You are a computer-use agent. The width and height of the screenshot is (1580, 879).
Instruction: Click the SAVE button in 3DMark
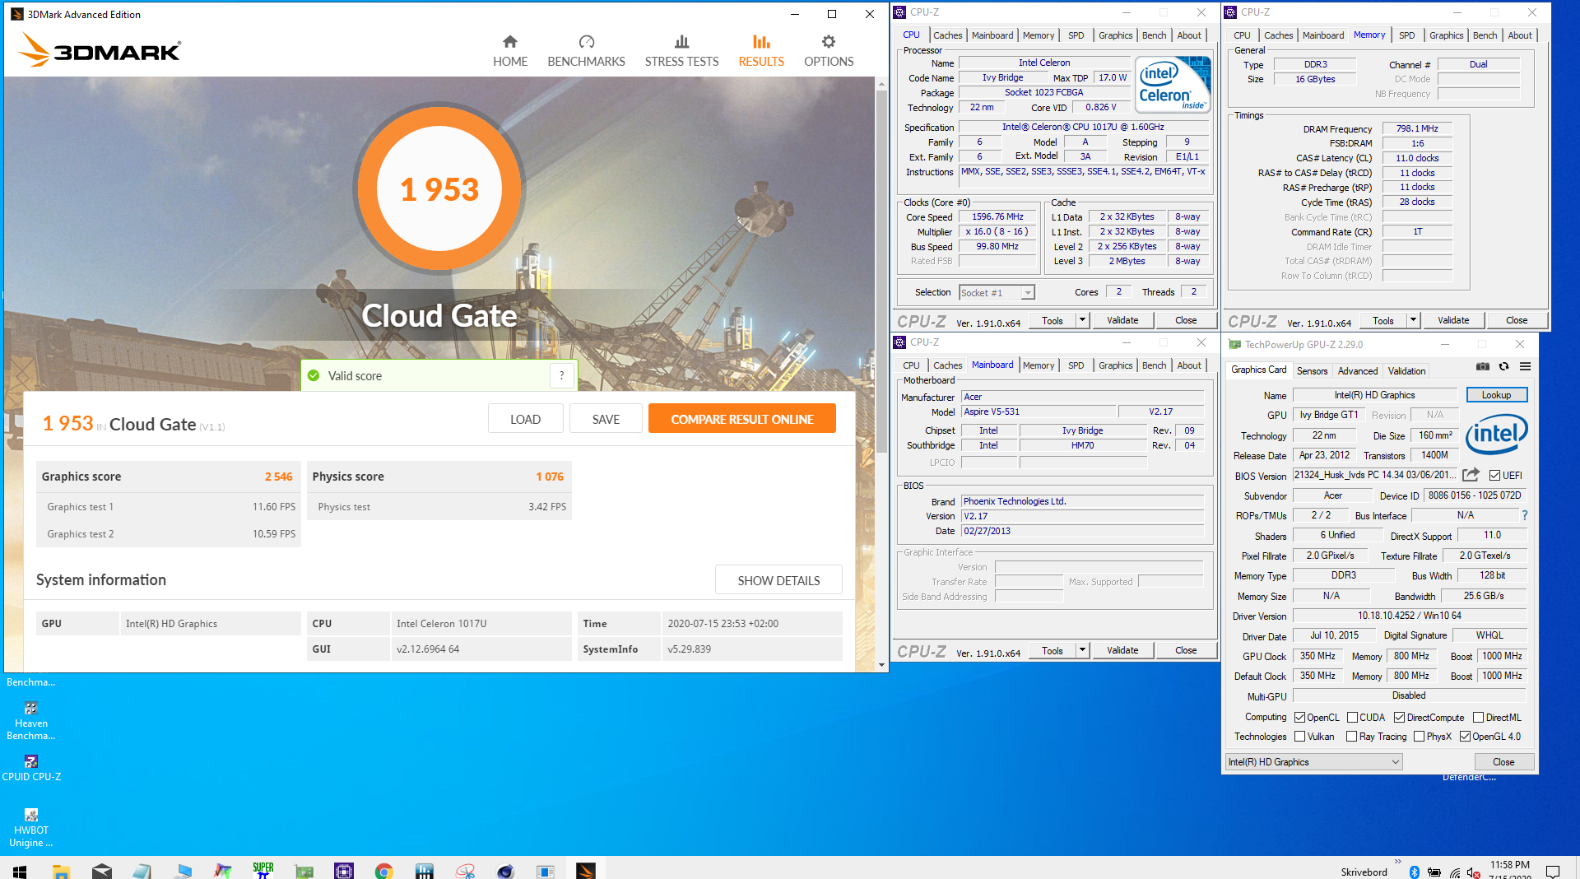tap(606, 419)
